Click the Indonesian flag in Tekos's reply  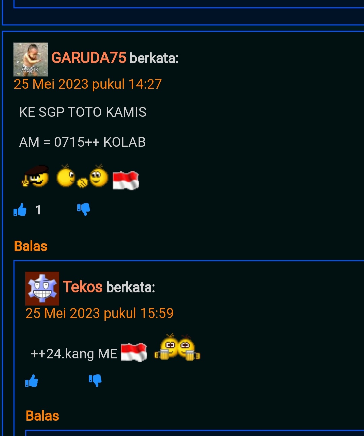click(x=134, y=352)
